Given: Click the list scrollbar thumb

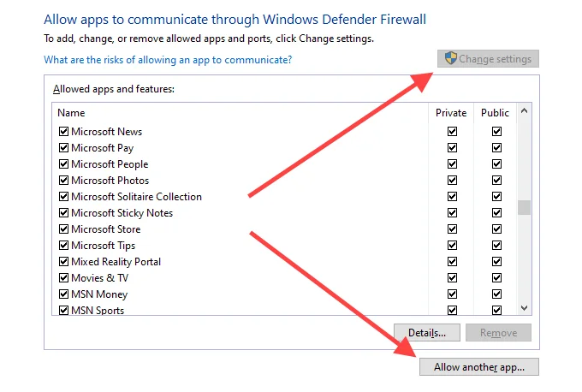Looking at the screenshot, I should pyautogui.click(x=524, y=207).
